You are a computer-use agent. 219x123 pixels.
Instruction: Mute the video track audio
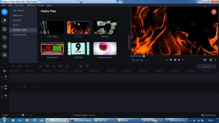[6, 88]
